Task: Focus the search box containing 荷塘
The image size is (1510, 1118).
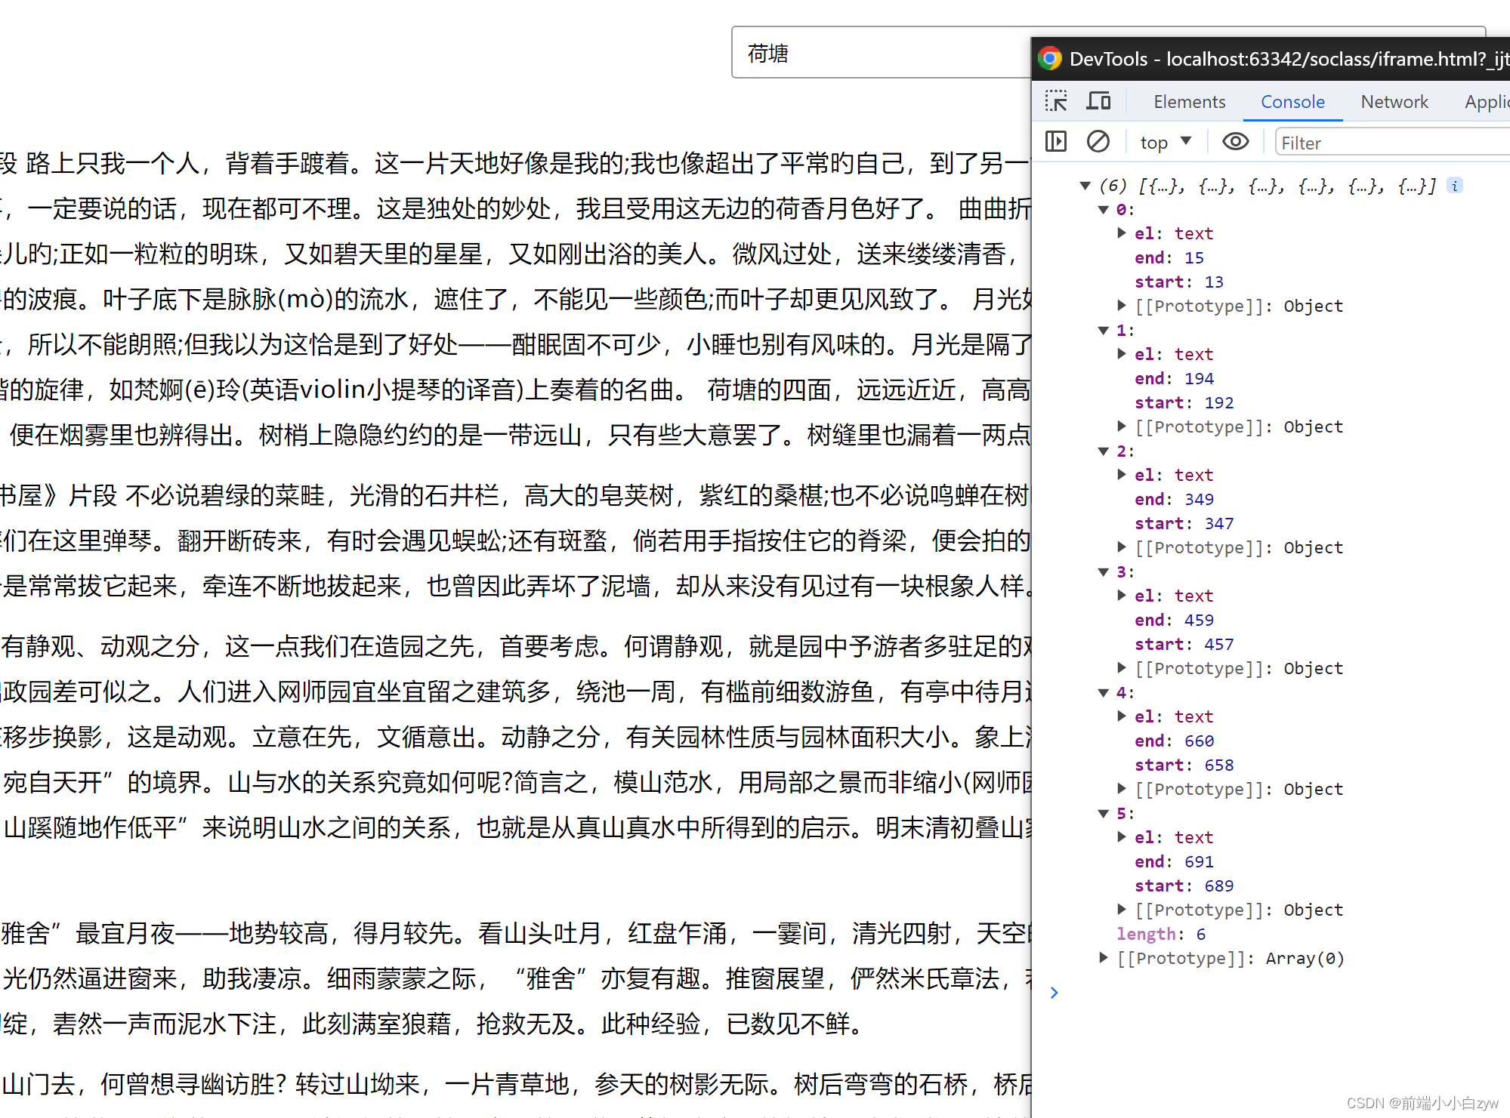Action: [881, 53]
